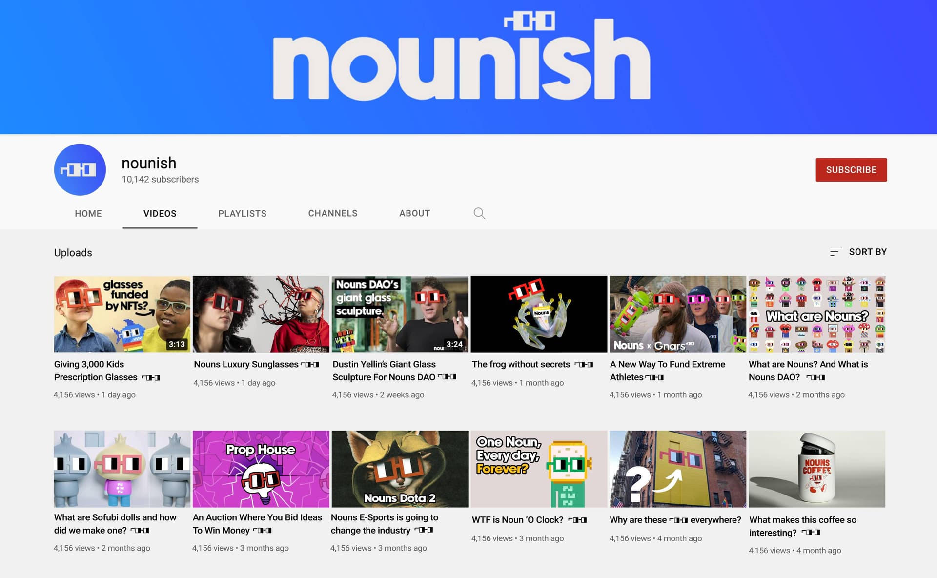Click the Sort By lines icon

click(x=835, y=252)
